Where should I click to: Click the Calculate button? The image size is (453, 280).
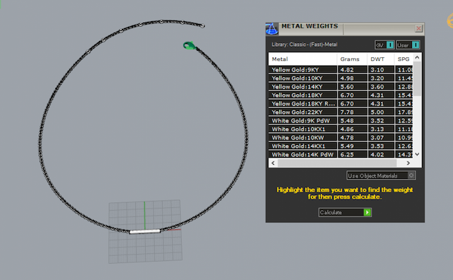[x=345, y=212]
